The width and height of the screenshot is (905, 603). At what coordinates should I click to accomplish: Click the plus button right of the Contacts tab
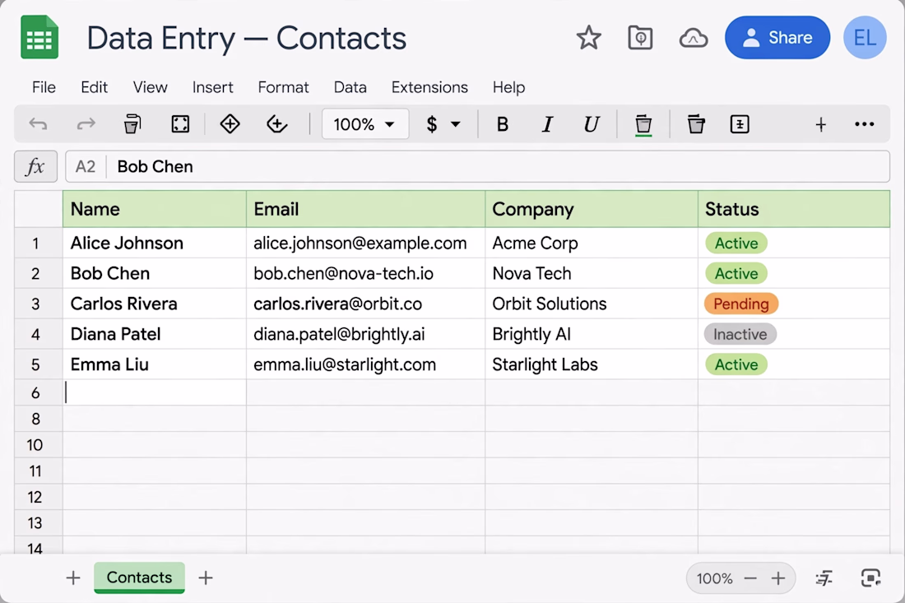point(206,577)
